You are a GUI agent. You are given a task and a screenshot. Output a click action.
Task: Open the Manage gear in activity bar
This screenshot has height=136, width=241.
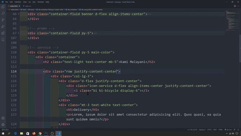[3, 125]
